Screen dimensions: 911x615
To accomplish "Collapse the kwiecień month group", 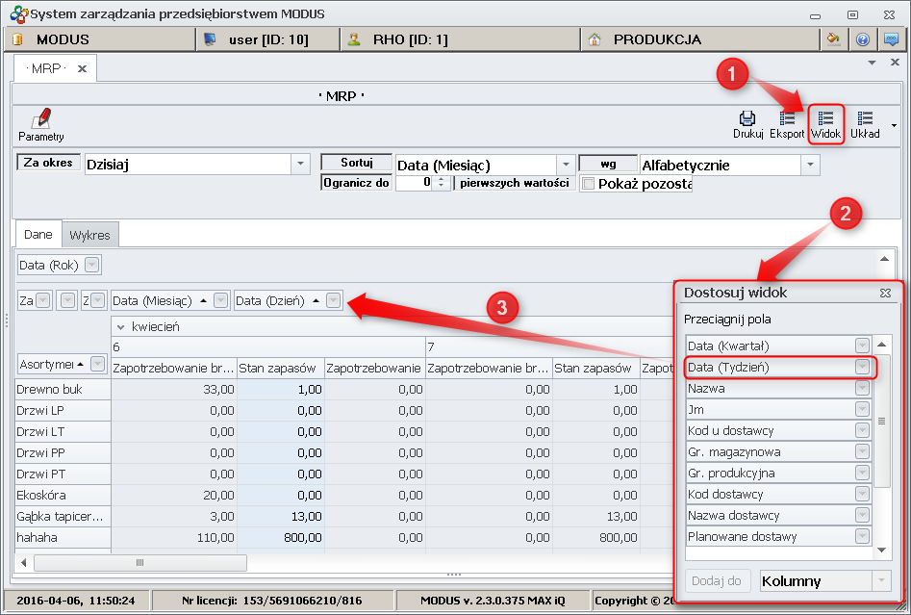I will pyautogui.click(x=121, y=327).
